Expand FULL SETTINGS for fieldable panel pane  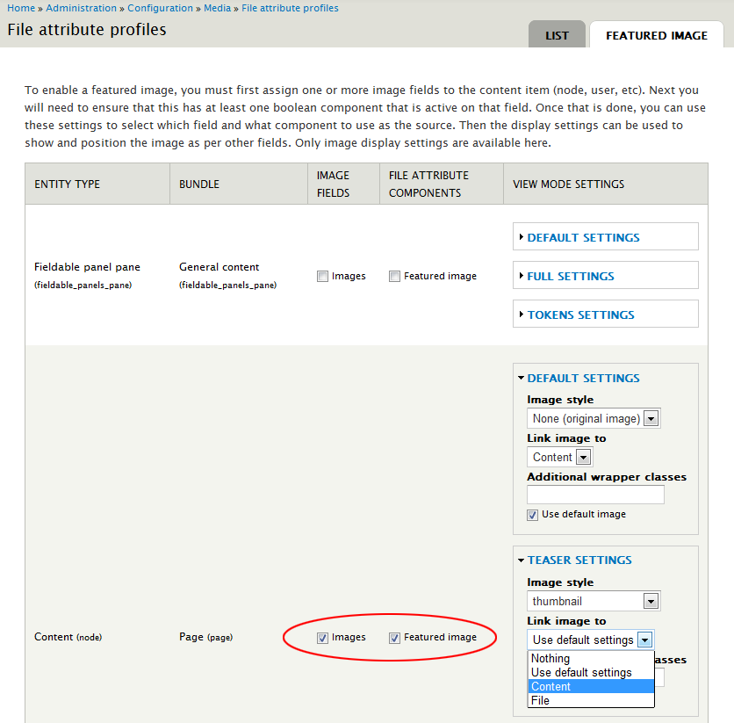coord(570,275)
